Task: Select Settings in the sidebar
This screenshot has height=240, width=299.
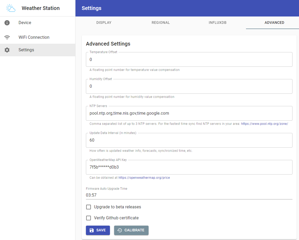Action: 38,50
